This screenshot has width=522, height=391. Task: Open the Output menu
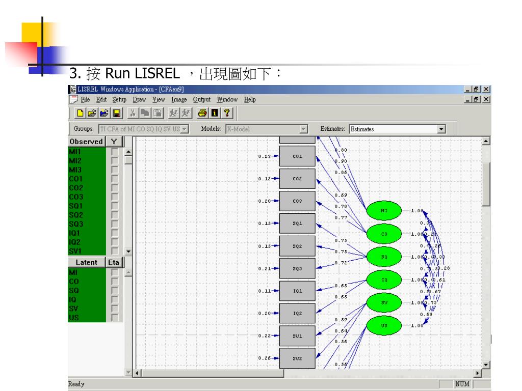coord(202,99)
